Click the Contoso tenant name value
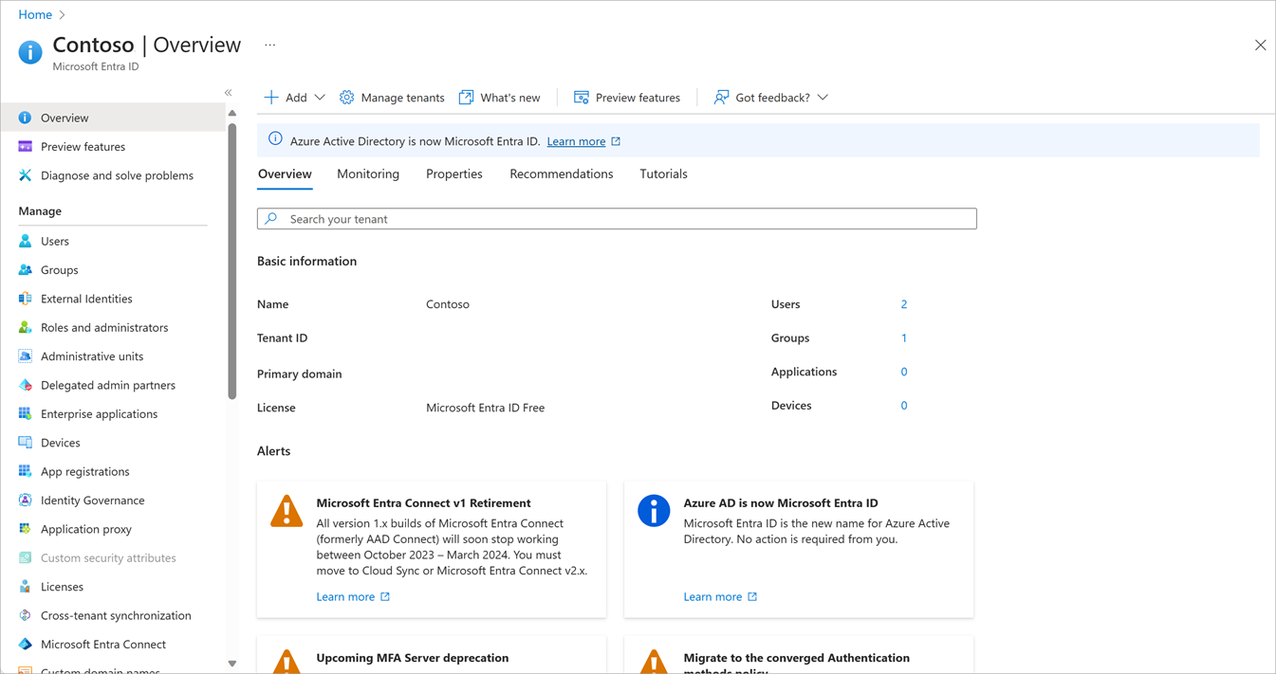 point(448,304)
